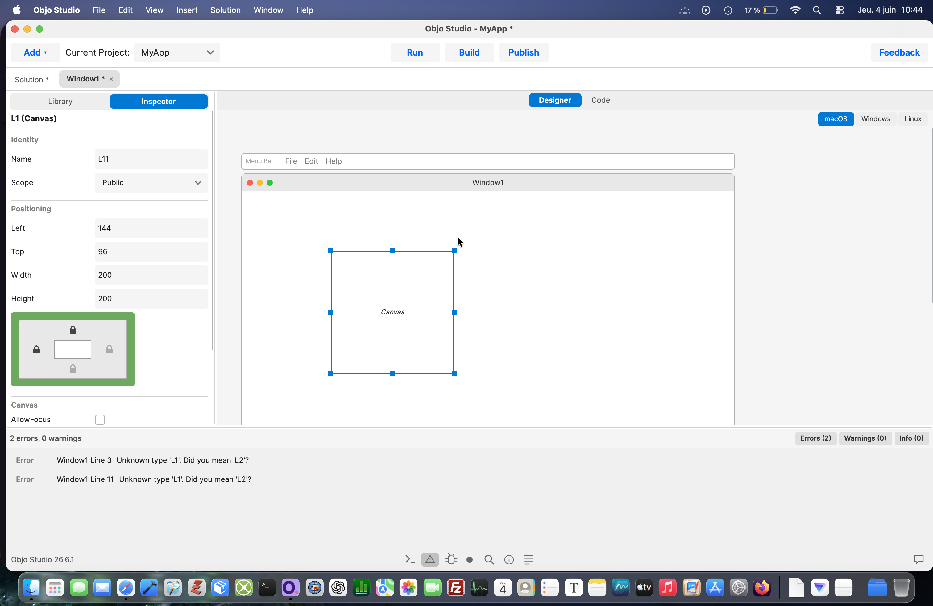The height and width of the screenshot is (606, 933).
Task: Expand the Current Project MyApp dropdown
Action: 177,52
